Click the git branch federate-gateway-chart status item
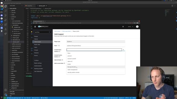177x99 pixels. 14,98
